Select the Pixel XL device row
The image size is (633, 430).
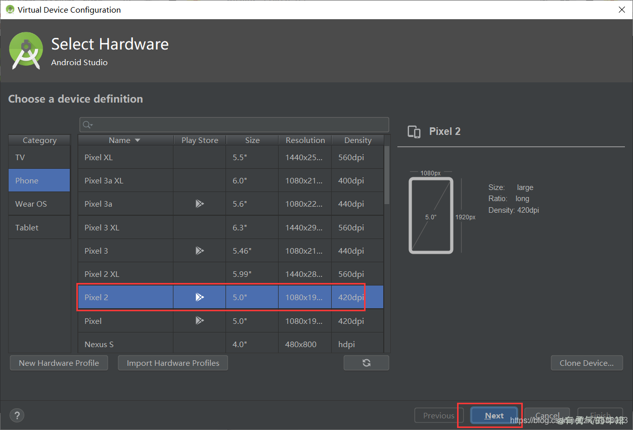tap(231, 157)
